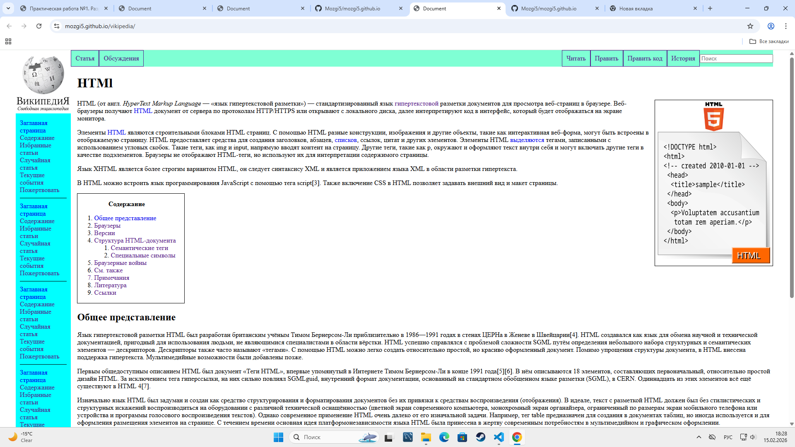The image size is (795, 447).
Task: Switch to the Новая вкладка browser tab
Action: point(636,8)
